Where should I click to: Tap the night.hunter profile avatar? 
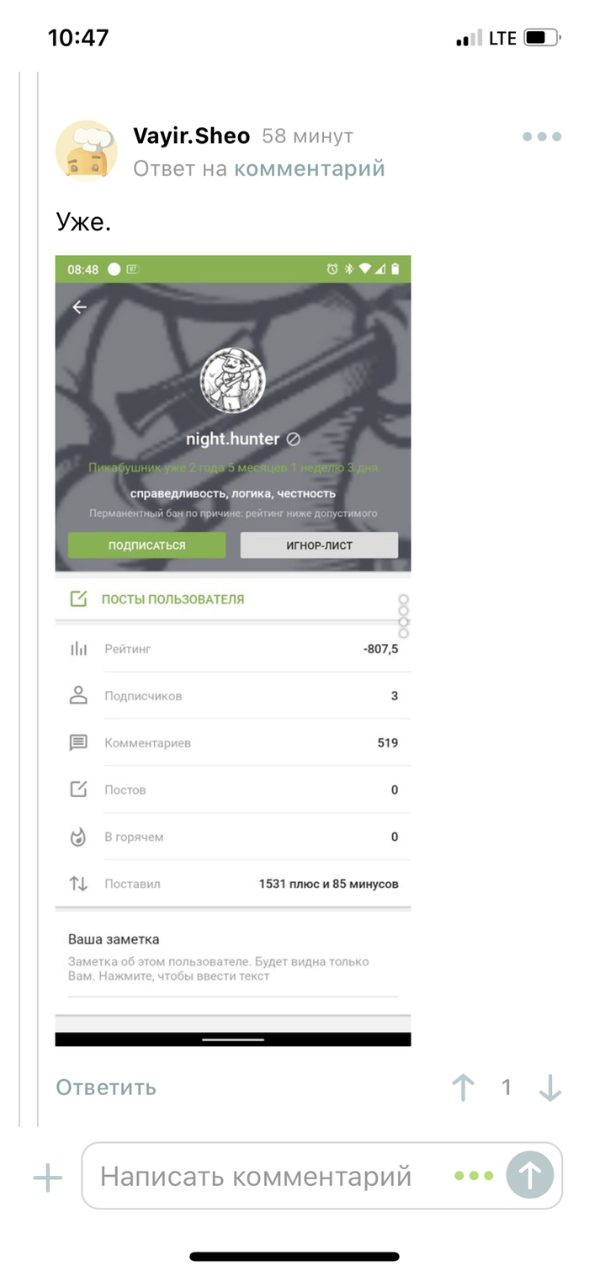click(232, 380)
